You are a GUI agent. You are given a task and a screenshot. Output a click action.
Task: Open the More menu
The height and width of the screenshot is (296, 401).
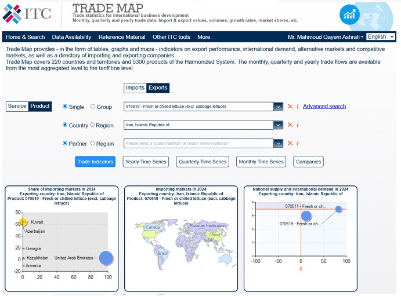pyautogui.click(x=204, y=37)
